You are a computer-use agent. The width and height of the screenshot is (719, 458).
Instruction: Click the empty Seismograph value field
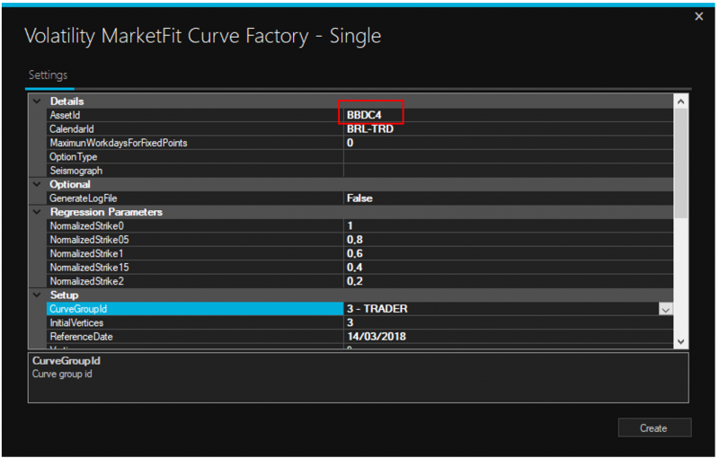(503, 171)
